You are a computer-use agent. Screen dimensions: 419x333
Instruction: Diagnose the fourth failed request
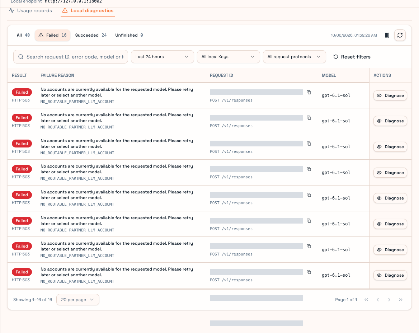tap(390, 173)
